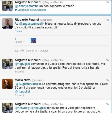Viewport: 112px width, 113px height.
Task: Collapse the tweet with Riduci
Action: (x=18, y=31)
